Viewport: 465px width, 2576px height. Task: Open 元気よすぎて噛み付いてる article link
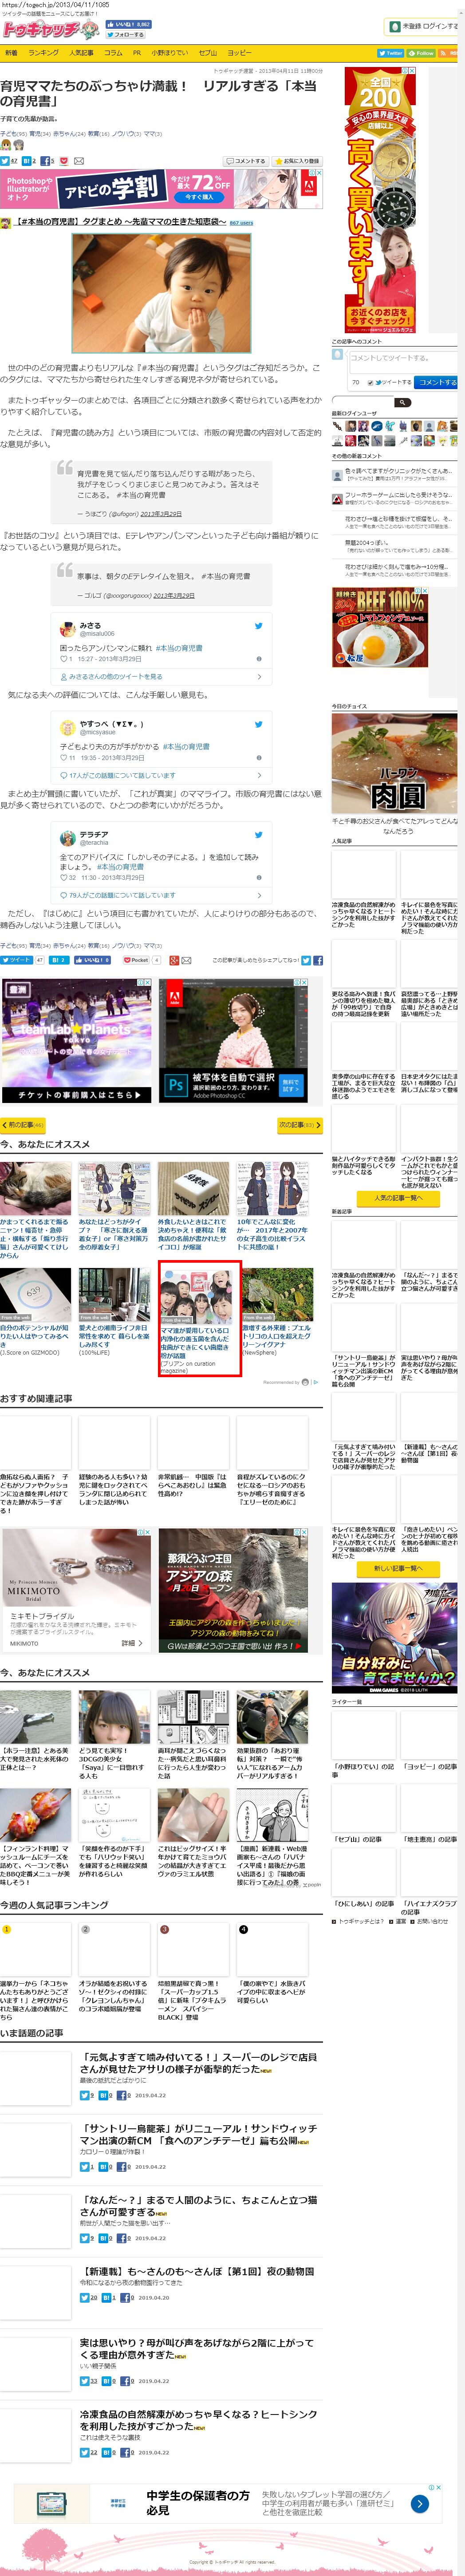coord(198,2063)
